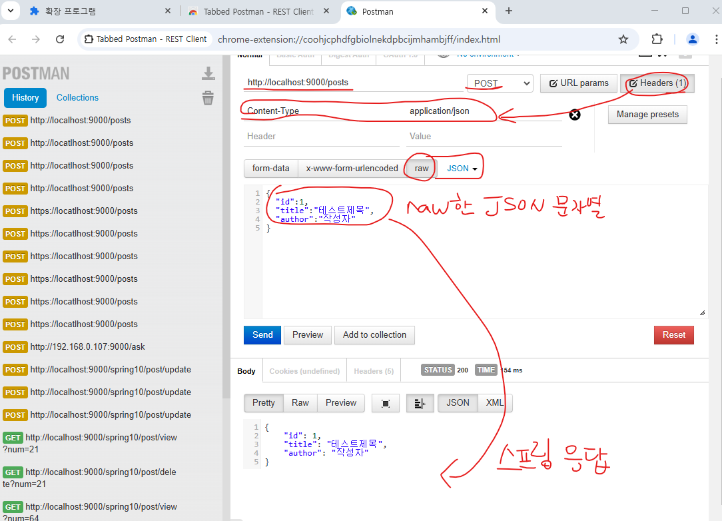Close the Postman browser tab
This screenshot has width=722, height=521.
tap(485, 11)
